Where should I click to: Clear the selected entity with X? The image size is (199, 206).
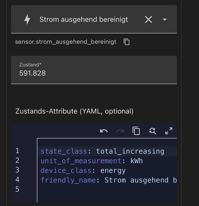[148, 19]
